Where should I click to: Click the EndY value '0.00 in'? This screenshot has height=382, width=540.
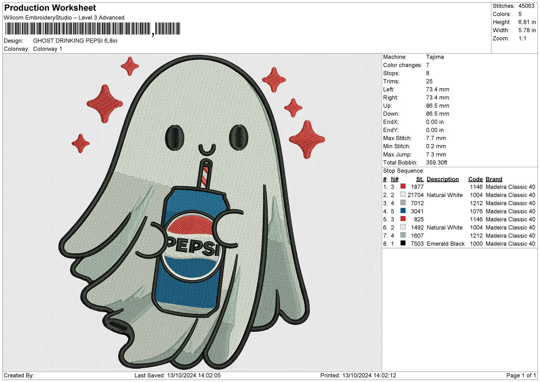coord(435,130)
